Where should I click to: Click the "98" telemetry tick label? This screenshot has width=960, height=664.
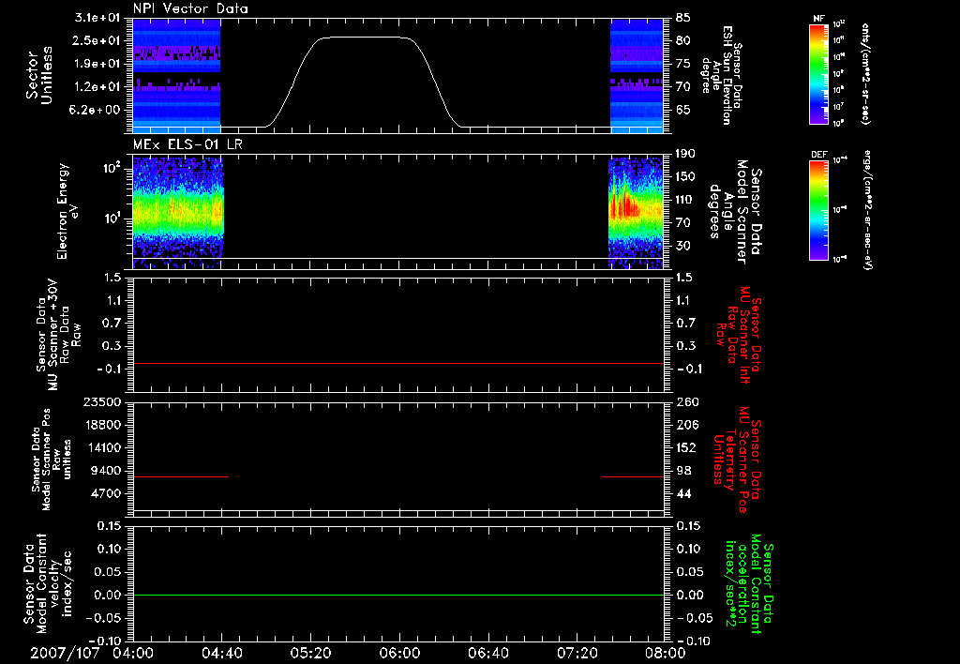tap(682, 471)
